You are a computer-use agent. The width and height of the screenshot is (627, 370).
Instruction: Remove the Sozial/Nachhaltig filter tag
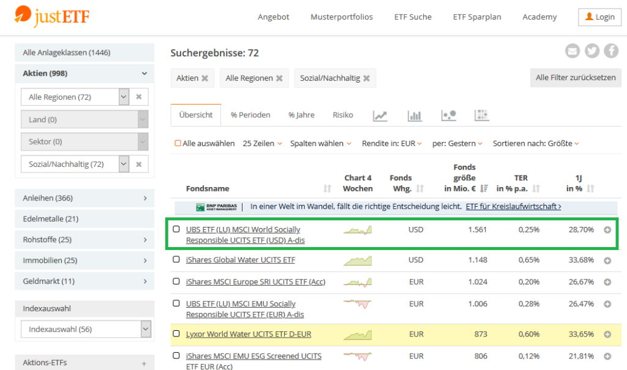click(x=366, y=78)
